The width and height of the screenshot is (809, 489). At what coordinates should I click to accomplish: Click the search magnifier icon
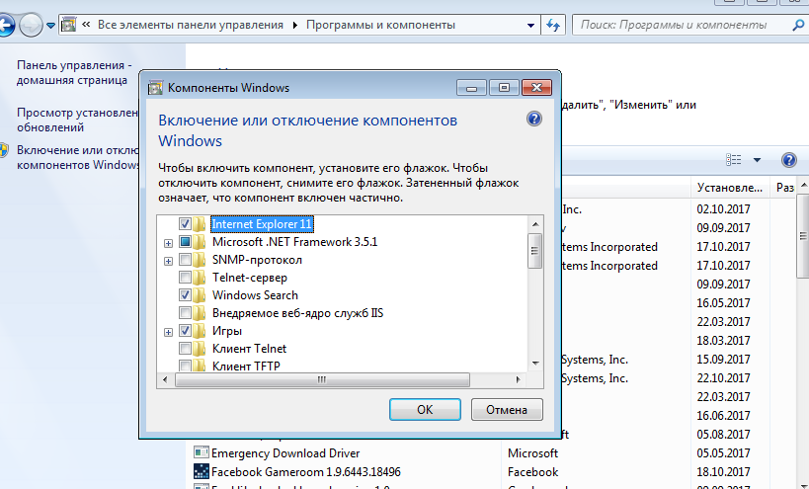pos(798,25)
